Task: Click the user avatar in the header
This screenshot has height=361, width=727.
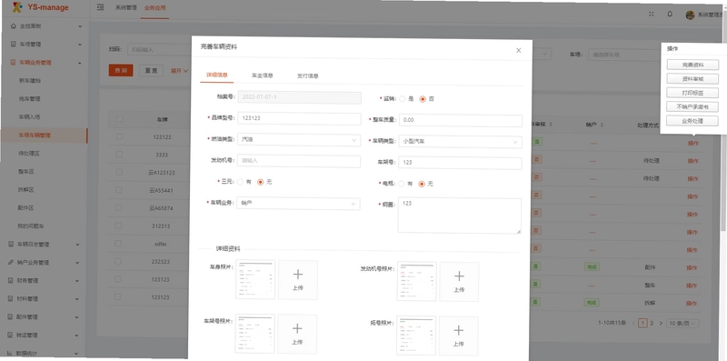Action: tap(690, 15)
